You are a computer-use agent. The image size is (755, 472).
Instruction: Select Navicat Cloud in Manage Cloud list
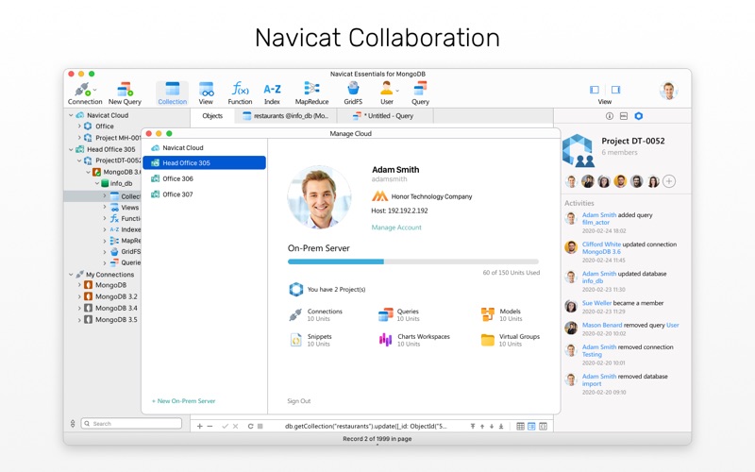(x=204, y=148)
